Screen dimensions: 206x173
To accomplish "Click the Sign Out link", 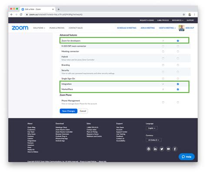I will (x=190, y=28).
